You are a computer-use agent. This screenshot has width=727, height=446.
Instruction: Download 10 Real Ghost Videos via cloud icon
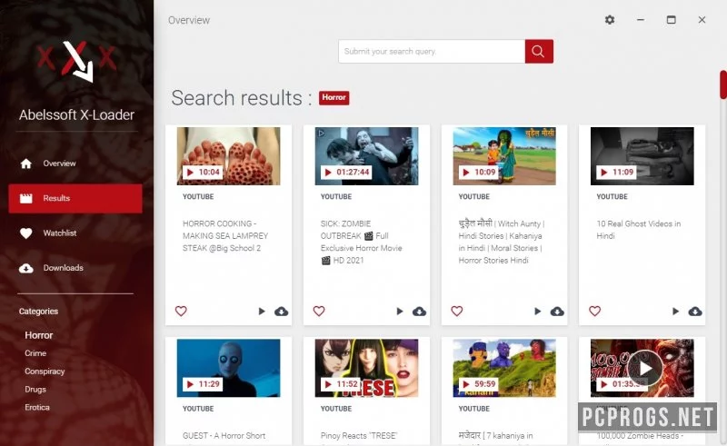coord(695,312)
